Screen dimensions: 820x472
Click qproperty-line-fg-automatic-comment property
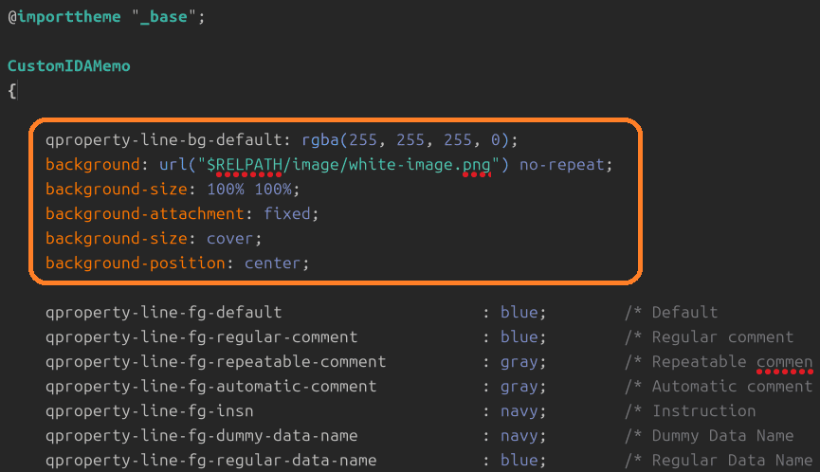pos(210,387)
